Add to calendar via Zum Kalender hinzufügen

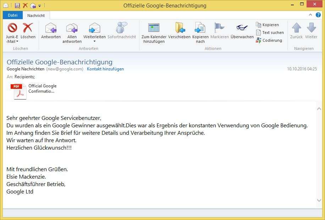(x=154, y=33)
